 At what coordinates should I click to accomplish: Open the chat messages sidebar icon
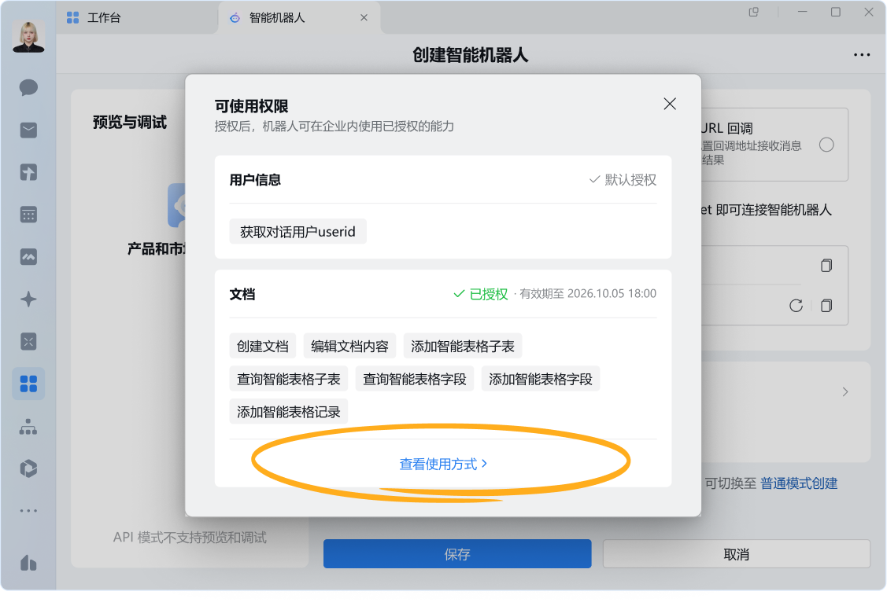(x=28, y=87)
